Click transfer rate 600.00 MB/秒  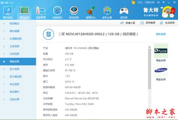tap(73, 87)
